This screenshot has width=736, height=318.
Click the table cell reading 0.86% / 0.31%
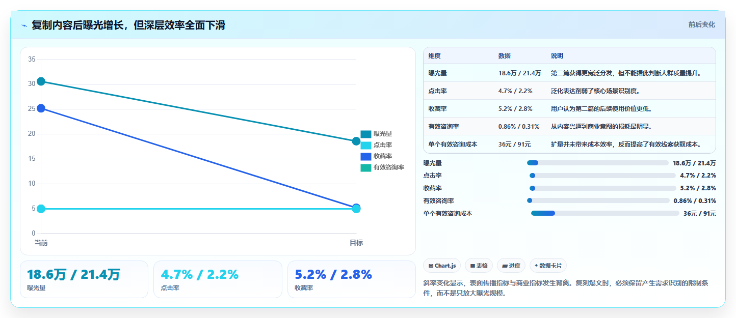click(x=519, y=127)
